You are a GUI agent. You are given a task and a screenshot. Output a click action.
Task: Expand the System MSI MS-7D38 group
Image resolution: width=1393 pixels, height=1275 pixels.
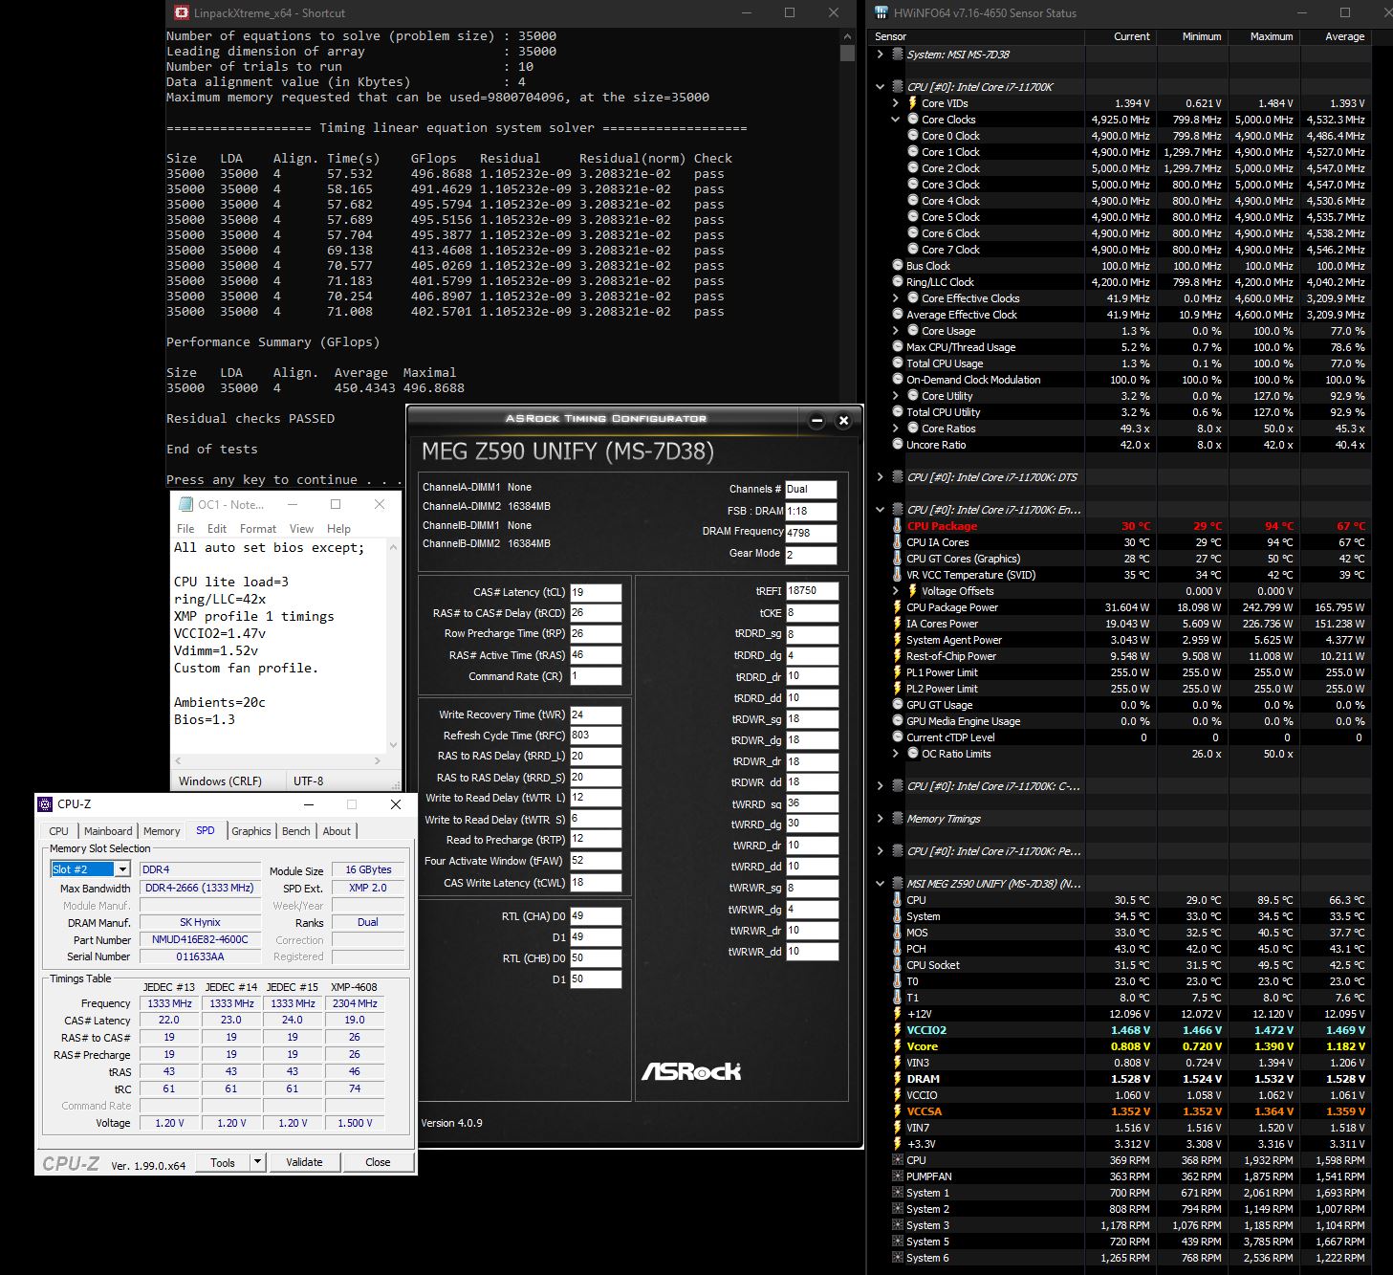point(880,55)
